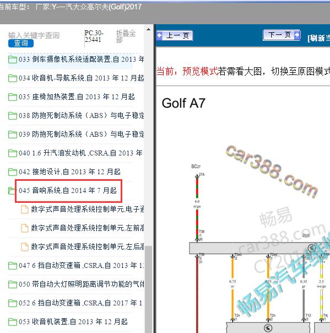
Task: Click the 查询 search button
Action: coord(21,44)
